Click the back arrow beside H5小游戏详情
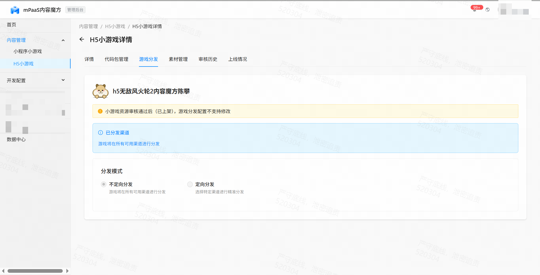Screen dimensions: 540x275 point(82,39)
